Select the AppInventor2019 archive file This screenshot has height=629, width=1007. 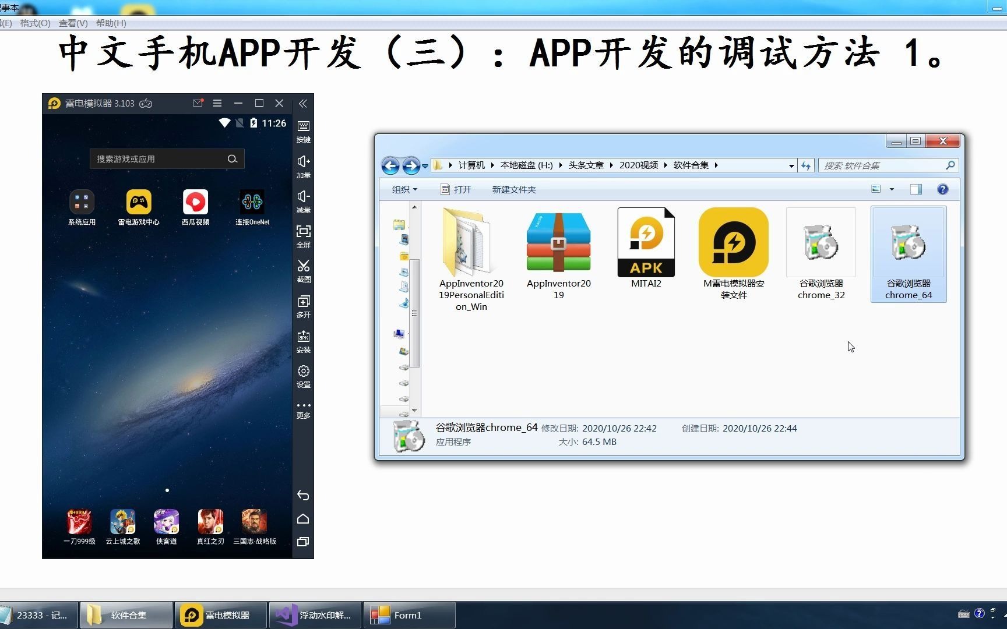tap(559, 255)
